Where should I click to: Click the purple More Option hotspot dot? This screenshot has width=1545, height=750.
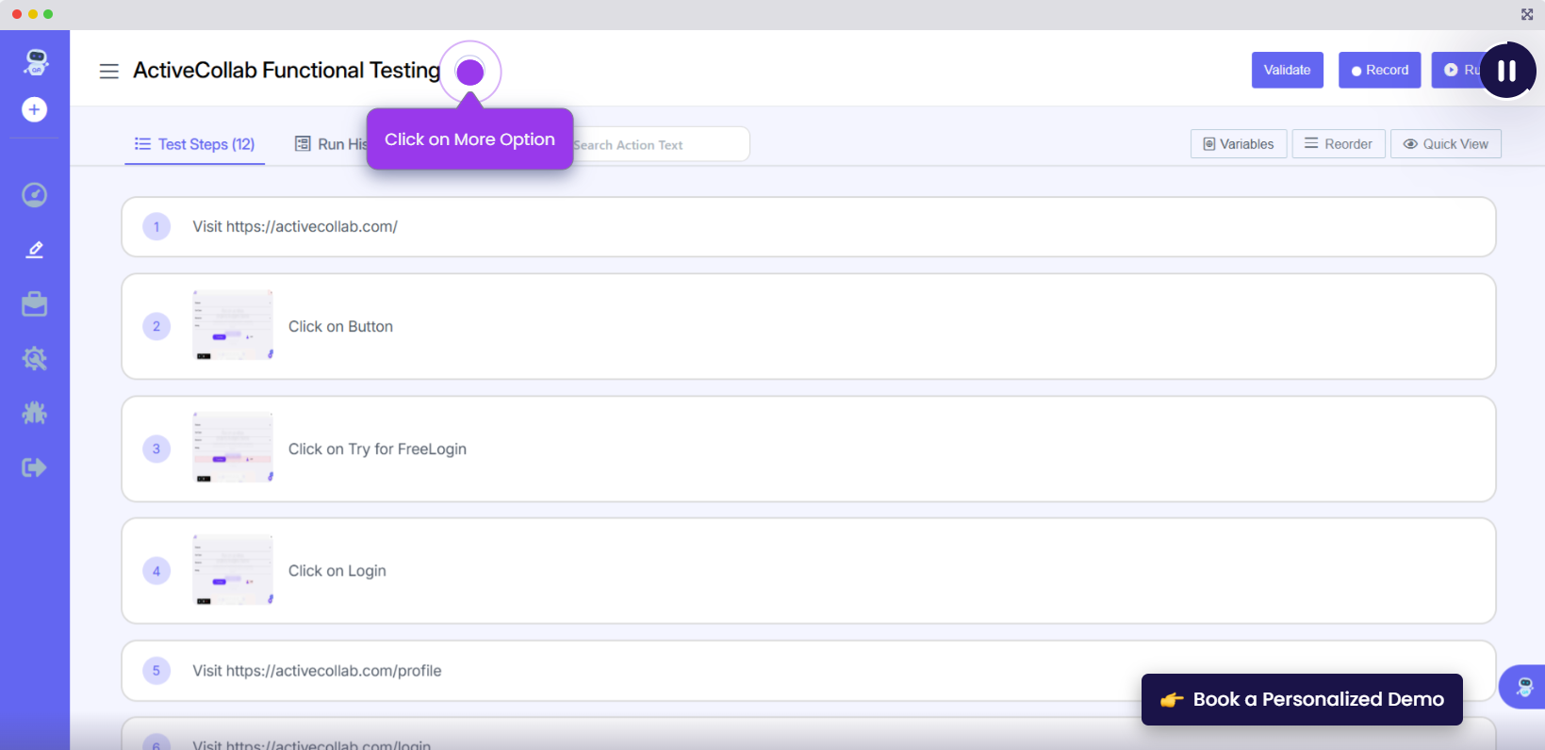(469, 72)
